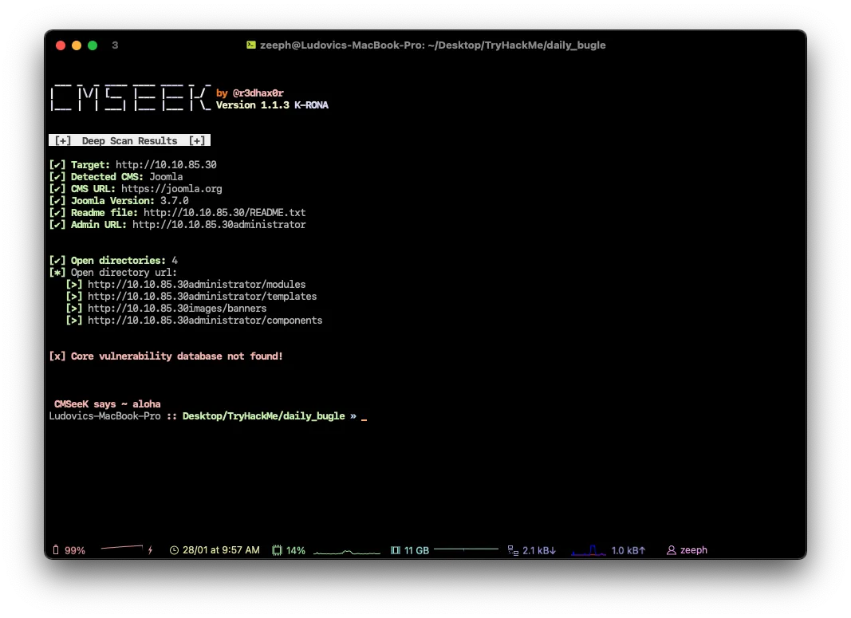Click the terminal prompt cursor
The height and width of the screenshot is (618, 851).
click(364, 417)
